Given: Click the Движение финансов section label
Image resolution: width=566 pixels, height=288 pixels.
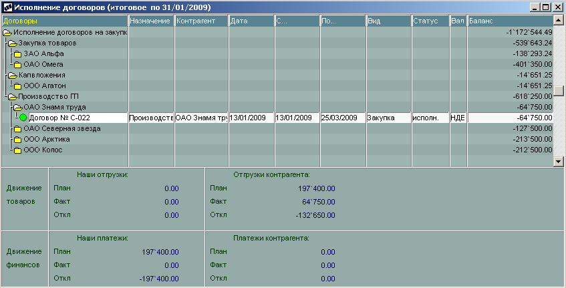Looking at the screenshot, I should tap(24, 259).
